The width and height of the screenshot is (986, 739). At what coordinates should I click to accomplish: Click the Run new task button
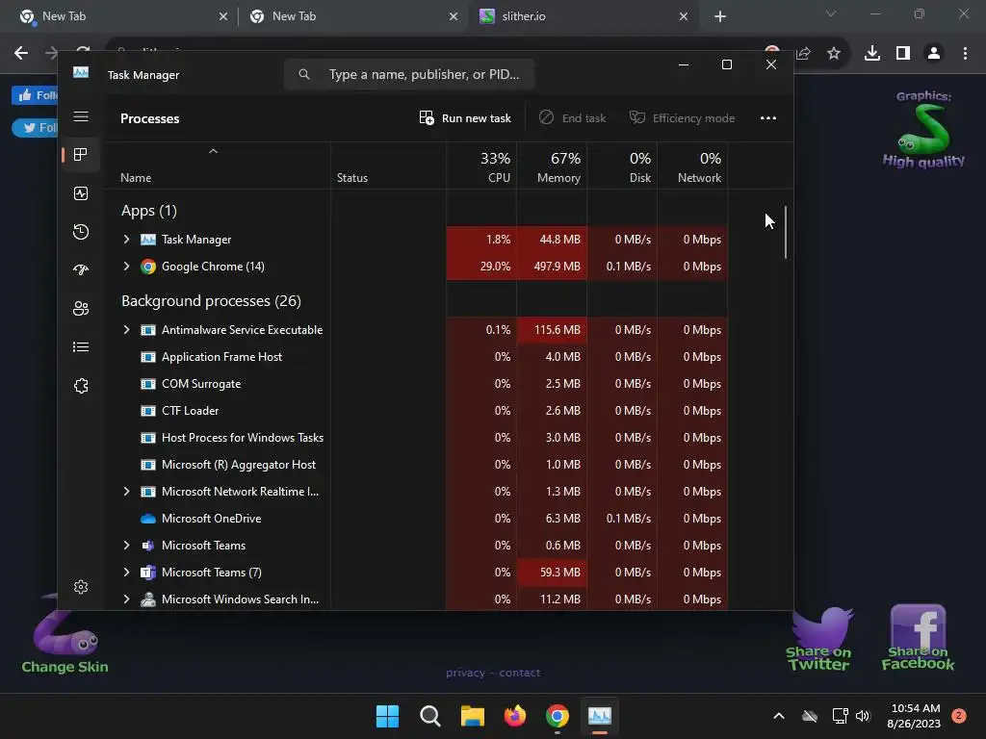[465, 118]
